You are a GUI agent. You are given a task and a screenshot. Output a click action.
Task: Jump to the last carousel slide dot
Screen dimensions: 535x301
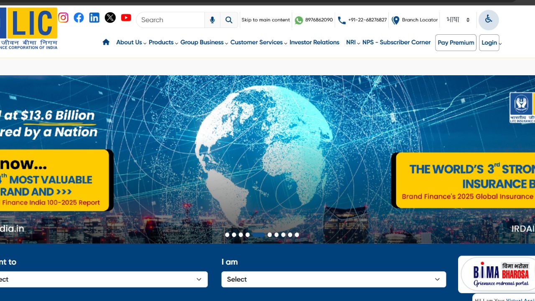pyautogui.click(x=297, y=235)
